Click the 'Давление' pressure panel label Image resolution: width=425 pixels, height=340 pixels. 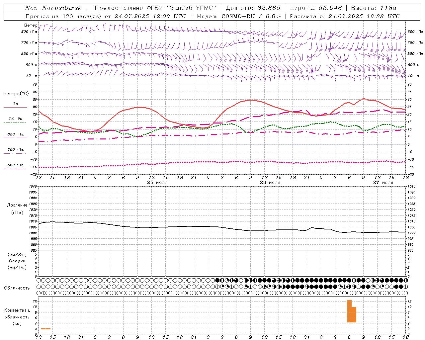[x=17, y=205]
